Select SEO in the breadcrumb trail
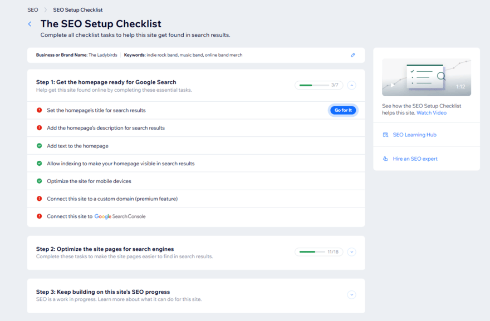The height and width of the screenshot is (321, 490). 32,9
